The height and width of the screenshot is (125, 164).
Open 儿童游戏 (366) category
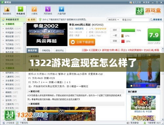coord(13,77)
